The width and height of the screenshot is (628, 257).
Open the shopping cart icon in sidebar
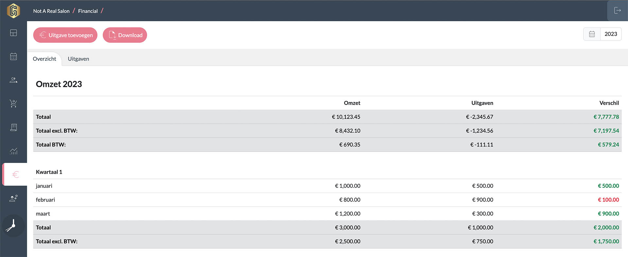pyautogui.click(x=13, y=104)
